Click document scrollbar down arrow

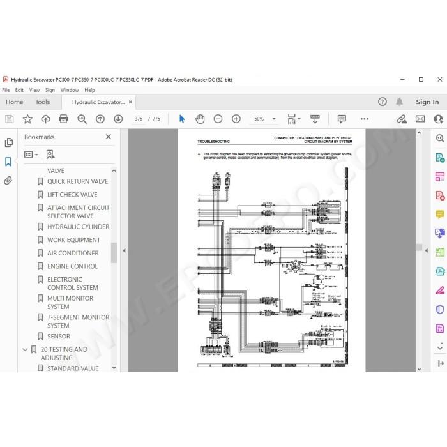pyautogui.click(x=419, y=369)
